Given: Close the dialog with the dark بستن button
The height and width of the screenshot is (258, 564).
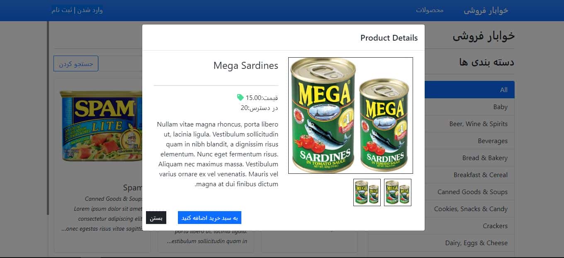Looking at the screenshot, I should click(156, 218).
